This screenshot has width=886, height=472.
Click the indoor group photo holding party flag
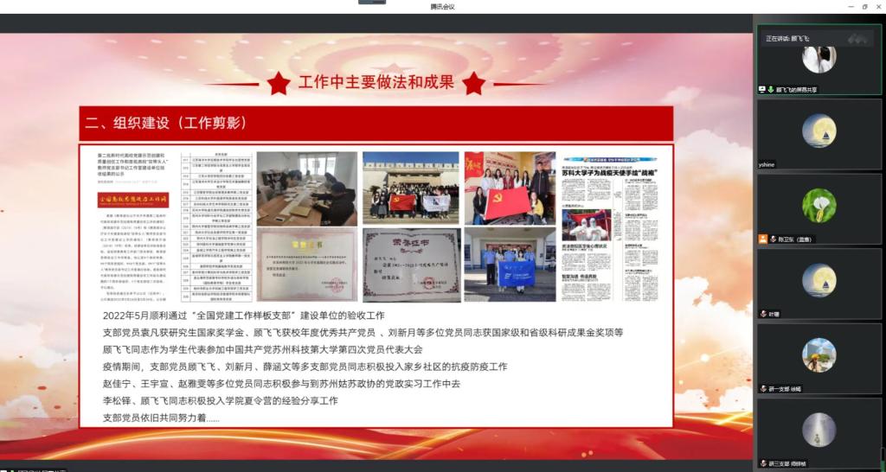(x=510, y=188)
